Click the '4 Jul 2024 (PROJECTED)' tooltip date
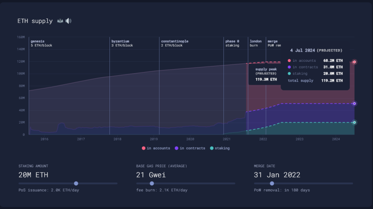The width and height of the screenshot is (373, 209). 316,50
